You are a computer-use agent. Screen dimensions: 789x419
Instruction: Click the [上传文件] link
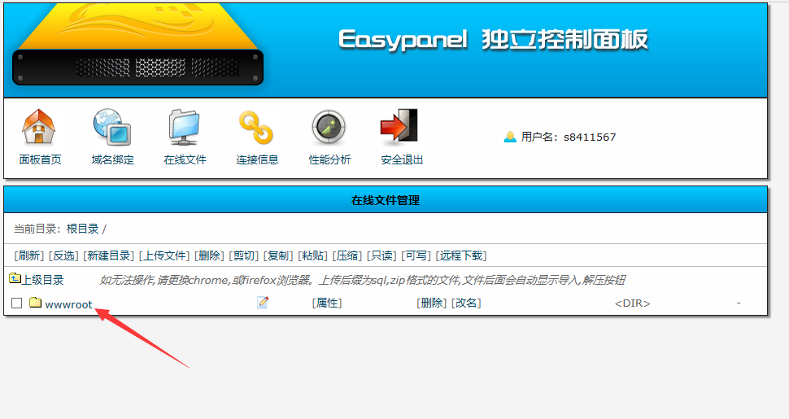(164, 255)
